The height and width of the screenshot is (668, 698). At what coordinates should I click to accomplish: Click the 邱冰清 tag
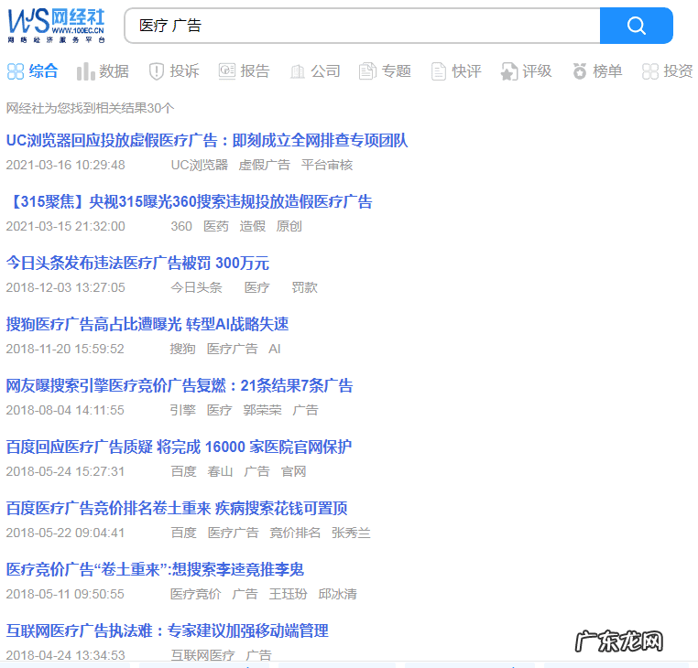pyautogui.click(x=337, y=595)
